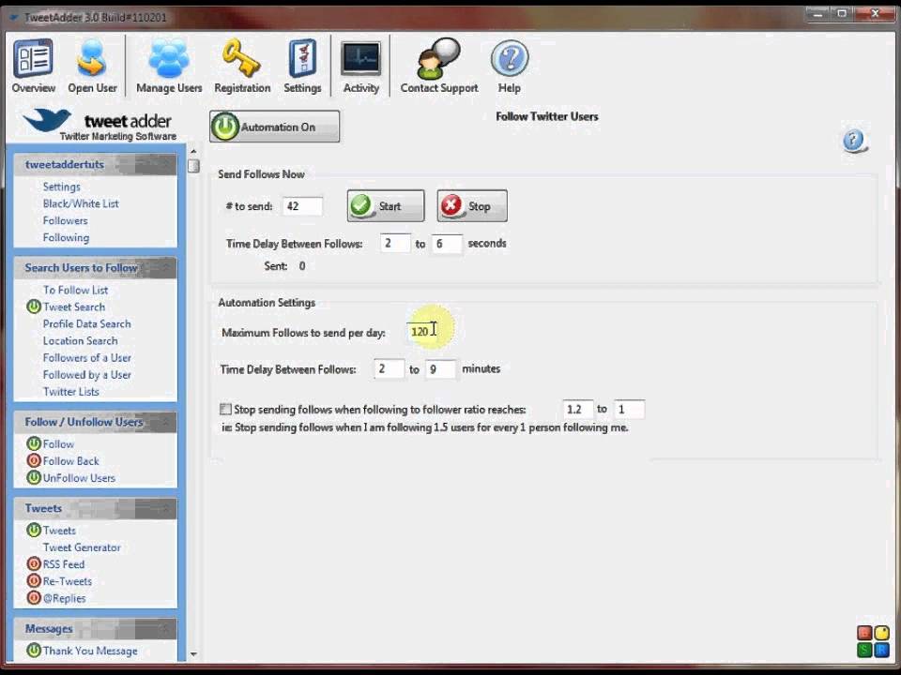Show the Activity monitor
The width and height of the screenshot is (901, 675).
tap(360, 66)
